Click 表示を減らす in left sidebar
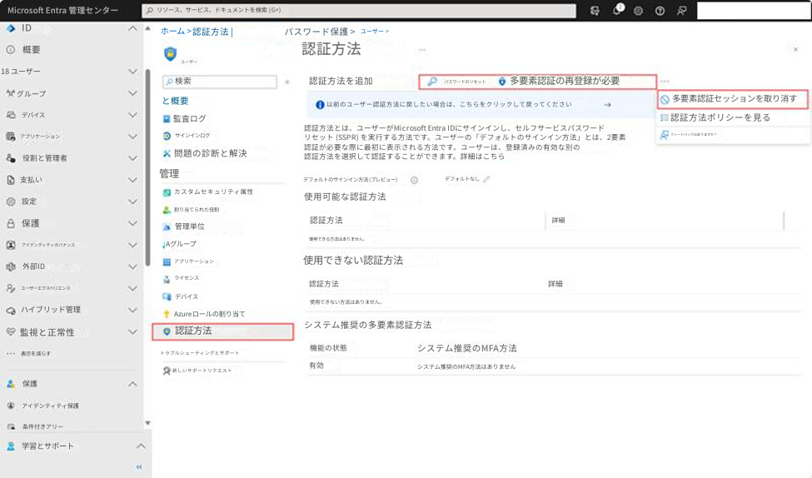Viewport: 812px width, 478px height. point(35,354)
